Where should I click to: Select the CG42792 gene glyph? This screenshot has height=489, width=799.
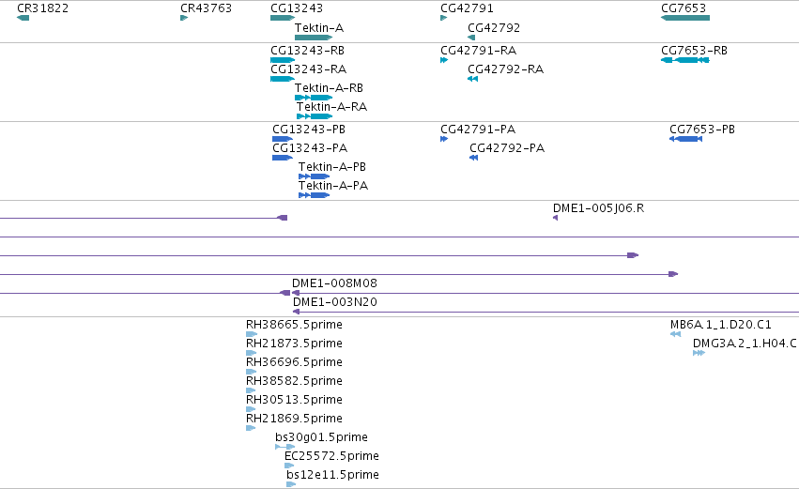(471, 38)
